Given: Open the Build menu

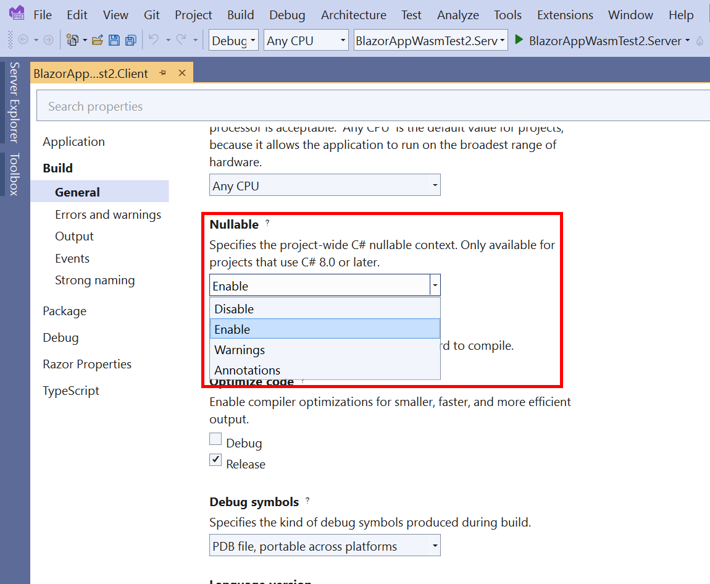Looking at the screenshot, I should click(240, 15).
